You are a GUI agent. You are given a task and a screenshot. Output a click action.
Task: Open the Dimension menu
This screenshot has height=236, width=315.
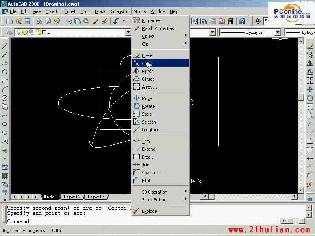119,11
